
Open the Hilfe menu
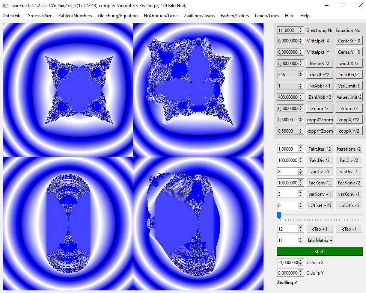(289, 16)
